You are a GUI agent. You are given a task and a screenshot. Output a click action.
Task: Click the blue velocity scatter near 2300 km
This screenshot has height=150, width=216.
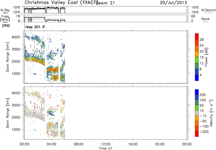51,113
